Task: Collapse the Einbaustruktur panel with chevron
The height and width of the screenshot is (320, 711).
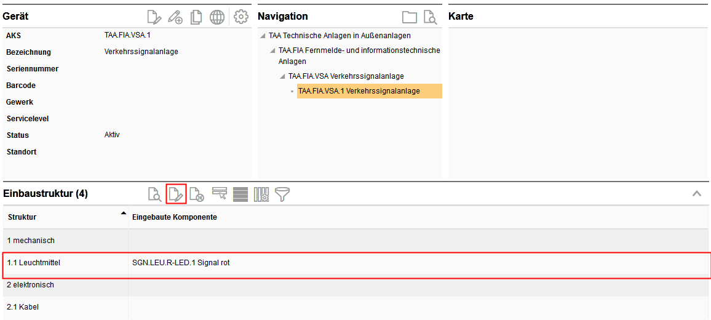Action: pyautogui.click(x=697, y=194)
